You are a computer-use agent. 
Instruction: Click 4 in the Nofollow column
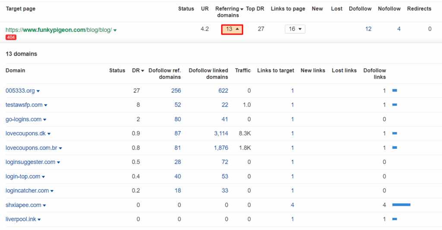[x=399, y=29]
